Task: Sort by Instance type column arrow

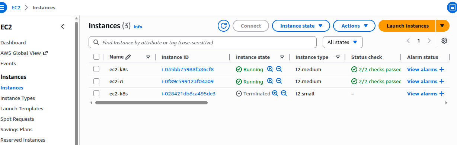Action: (x=338, y=57)
